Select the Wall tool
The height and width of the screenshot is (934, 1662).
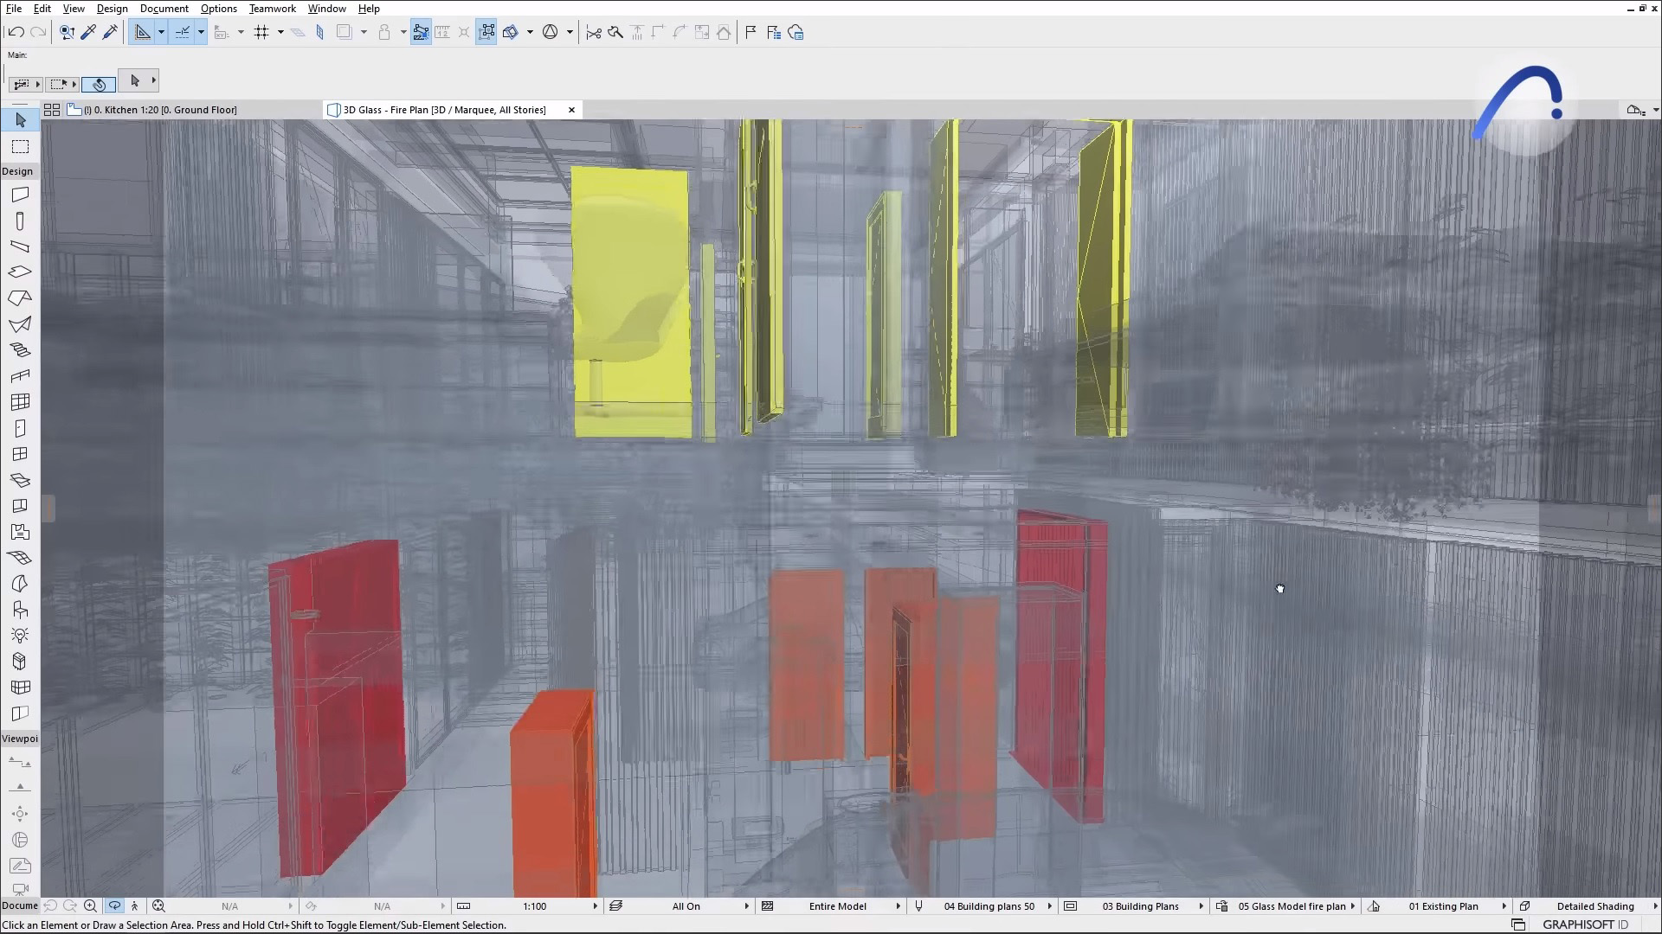click(20, 195)
